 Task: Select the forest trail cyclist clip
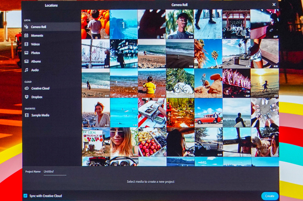180,113
